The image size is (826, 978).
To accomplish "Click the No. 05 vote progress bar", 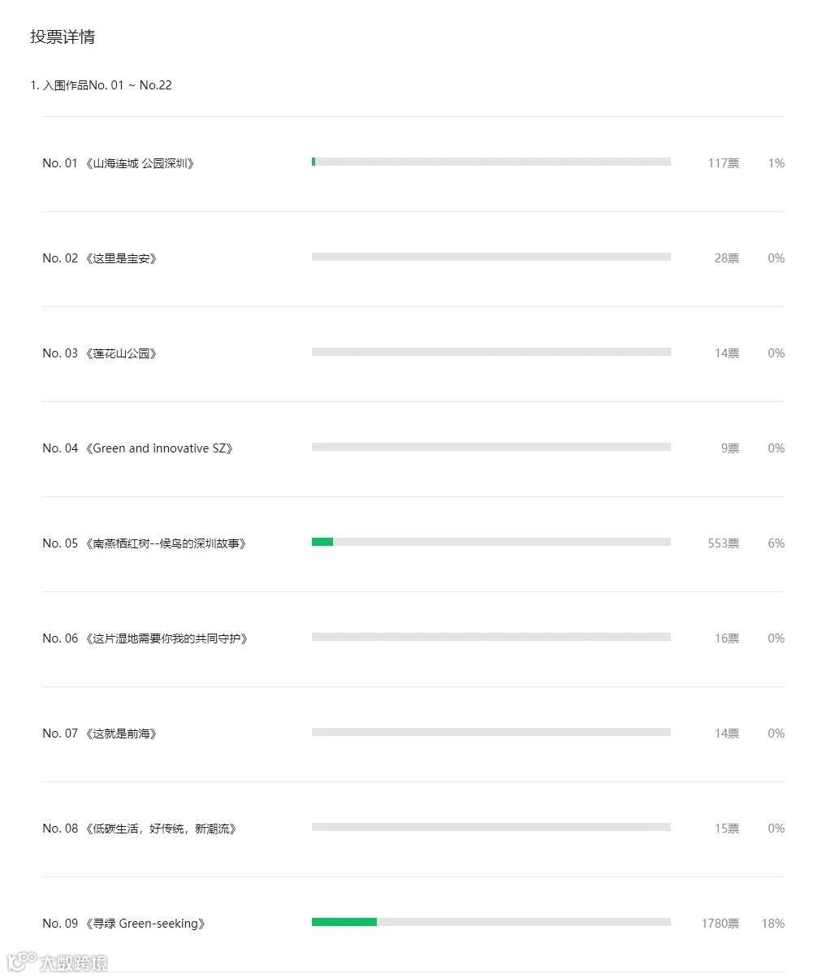I will [x=491, y=542].
